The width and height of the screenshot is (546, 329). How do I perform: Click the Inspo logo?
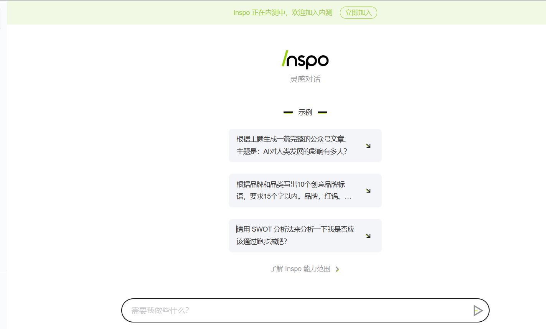point(305,59)
